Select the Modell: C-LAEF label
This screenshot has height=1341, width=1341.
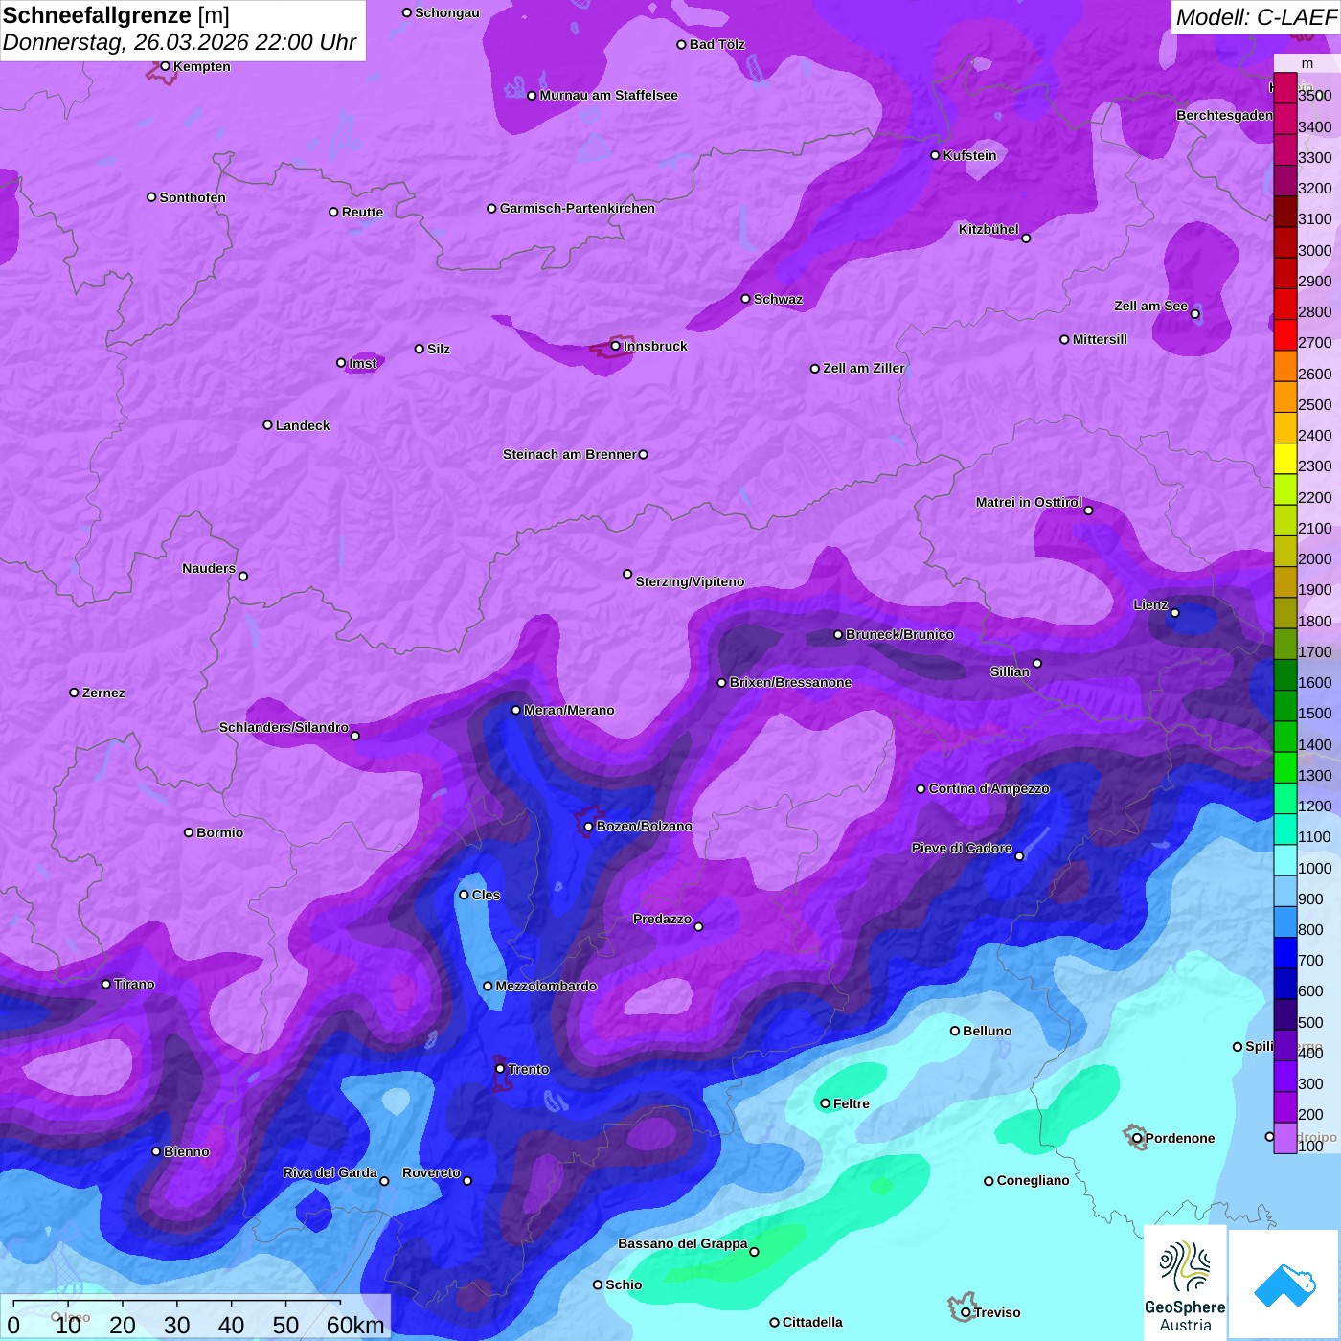coord(1256,17)
